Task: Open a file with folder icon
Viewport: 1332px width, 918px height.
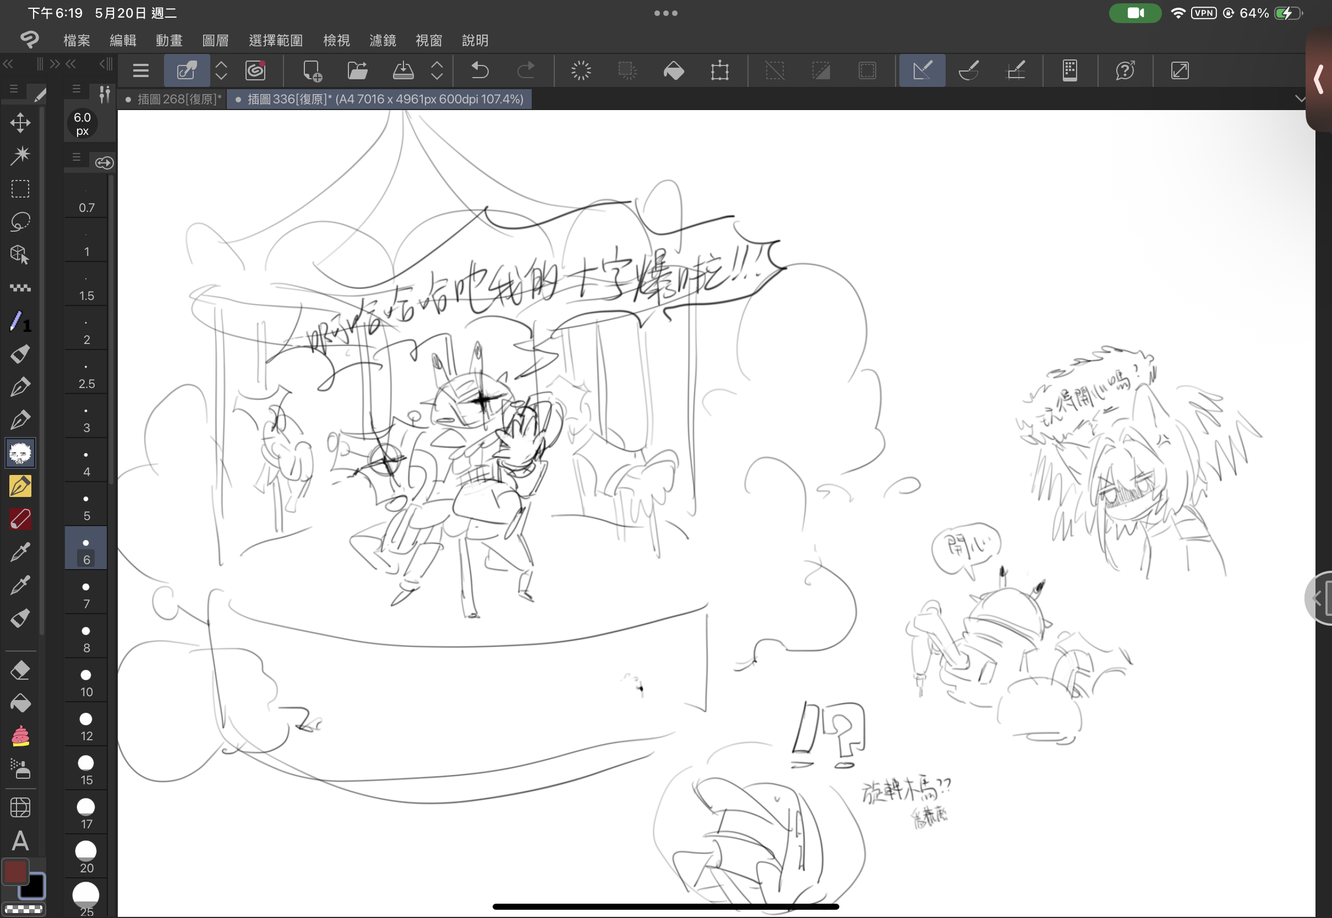Action: (358, 70)
